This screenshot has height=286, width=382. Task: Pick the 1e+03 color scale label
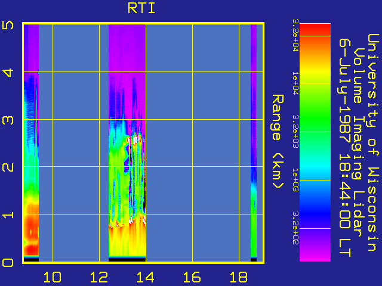(295, 180)
